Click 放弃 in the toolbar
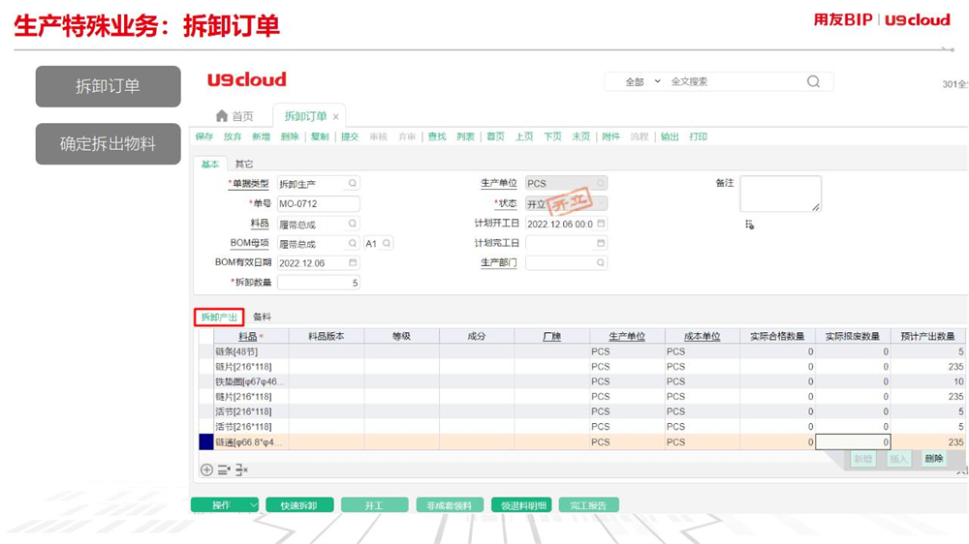Screen dimensions: 969x544 pos(233,136)
